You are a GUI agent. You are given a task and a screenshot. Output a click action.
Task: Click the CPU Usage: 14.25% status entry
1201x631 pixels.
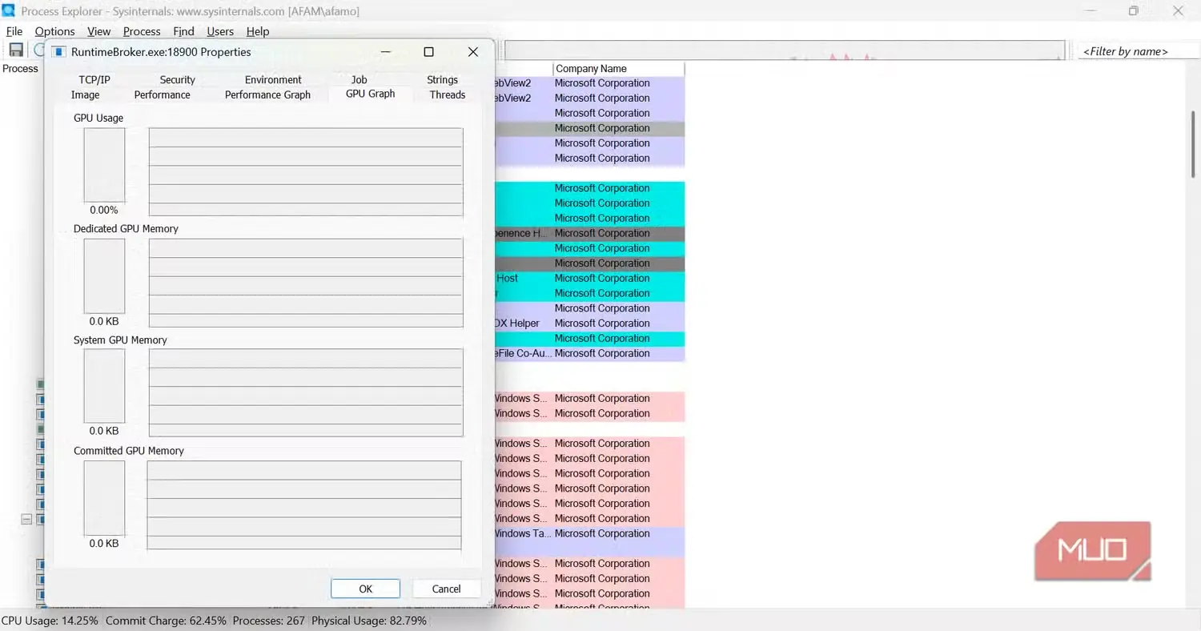click(50, 621)
